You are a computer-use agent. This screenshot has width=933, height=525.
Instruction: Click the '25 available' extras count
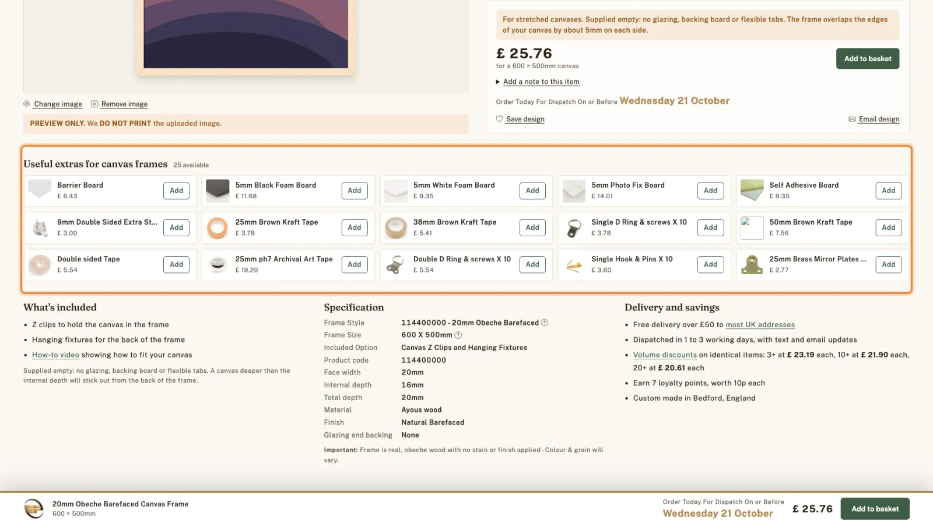coord(191,165)
